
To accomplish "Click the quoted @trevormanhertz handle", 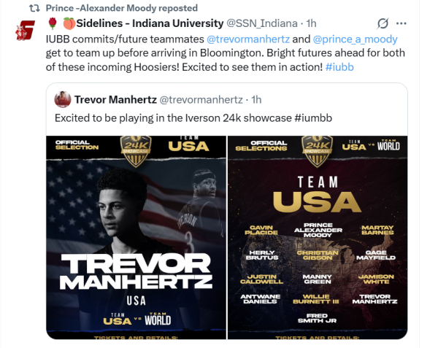I will click(201, 100).
